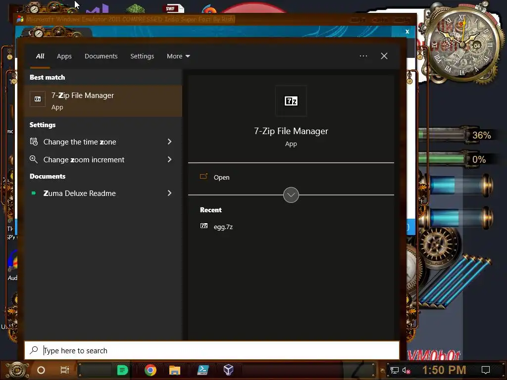Open the three-dots search options menu
This screenshot has height=380, width=507.
[x=363, y=56]
